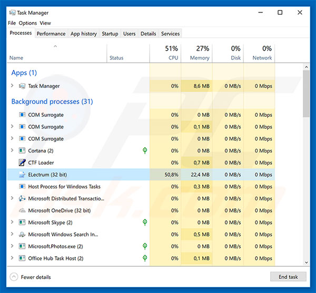Click the 8,6 MB Task Manager memory value

(202, 86)
